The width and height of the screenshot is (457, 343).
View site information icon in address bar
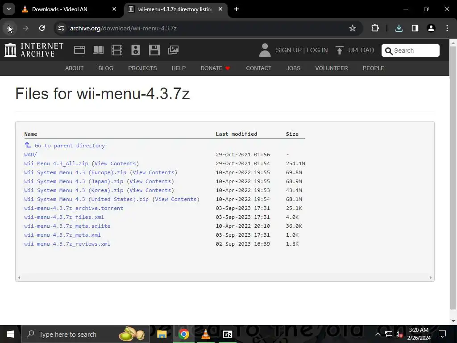pyautogui.click(x=61, y=28)
